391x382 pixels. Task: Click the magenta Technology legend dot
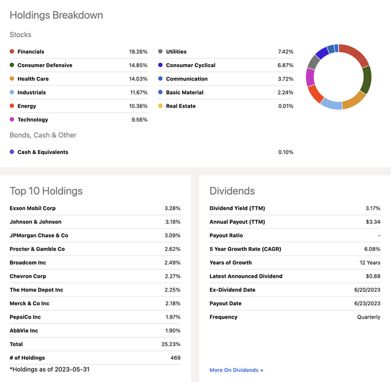point(12,119)
